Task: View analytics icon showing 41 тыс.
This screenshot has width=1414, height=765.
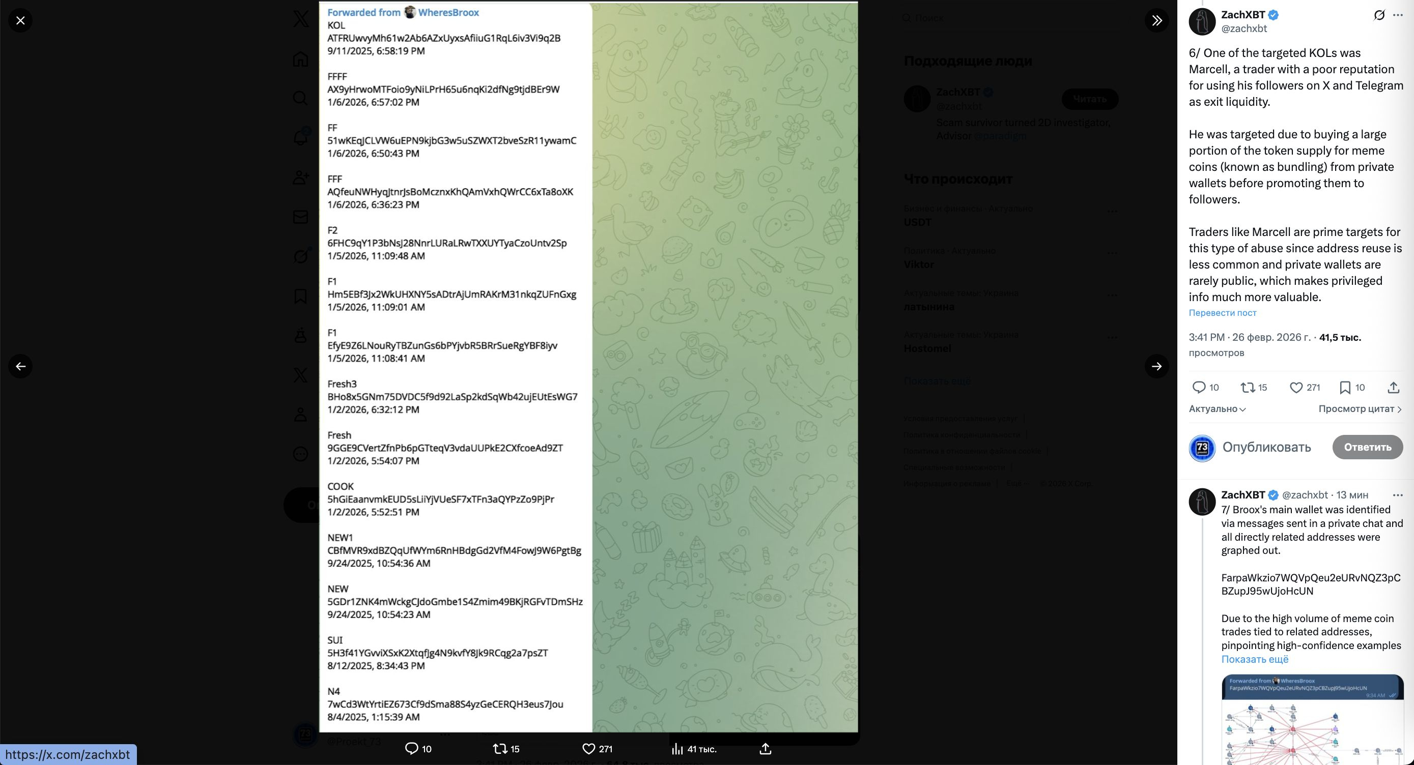Action: pyautogui.click(x=678, y=749)
